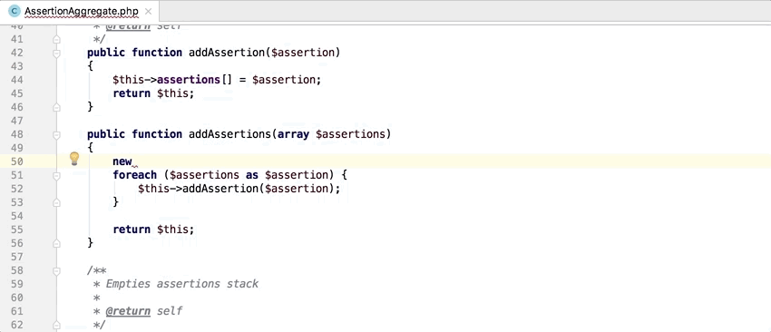The image size is (771, 332).
Task: Click the 'public' keyword on line 42
Action: [x=106, y=53]
